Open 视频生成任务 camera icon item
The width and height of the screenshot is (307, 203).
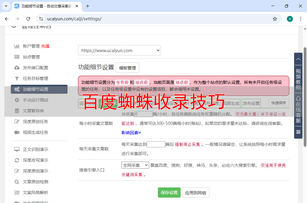[x=17, y=132]
